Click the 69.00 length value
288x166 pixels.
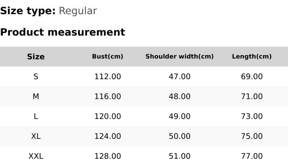252,76
